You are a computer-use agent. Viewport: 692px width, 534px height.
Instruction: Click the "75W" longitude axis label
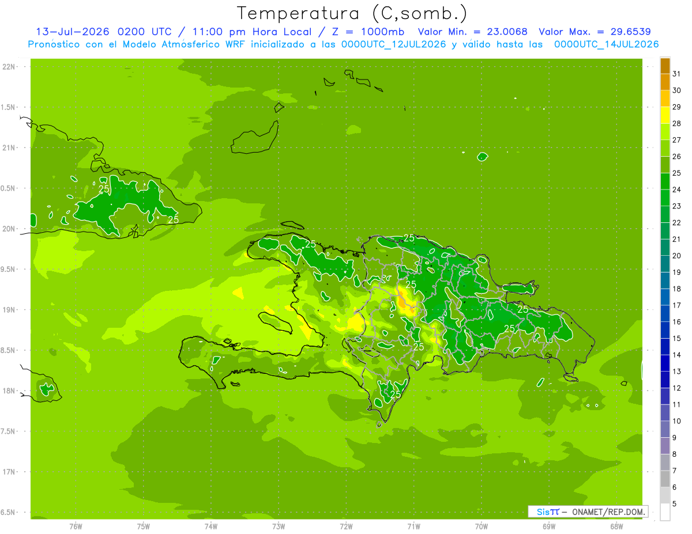click(143, 526)
